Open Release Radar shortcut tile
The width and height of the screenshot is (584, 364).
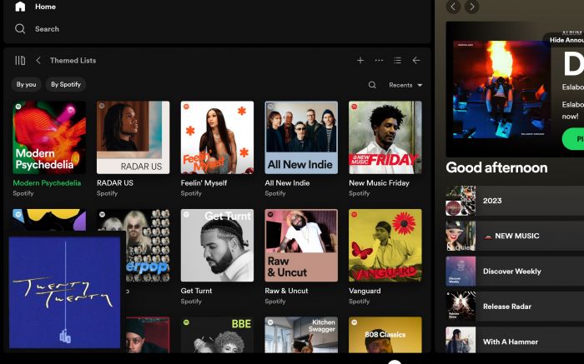click(x=515, y=307)
